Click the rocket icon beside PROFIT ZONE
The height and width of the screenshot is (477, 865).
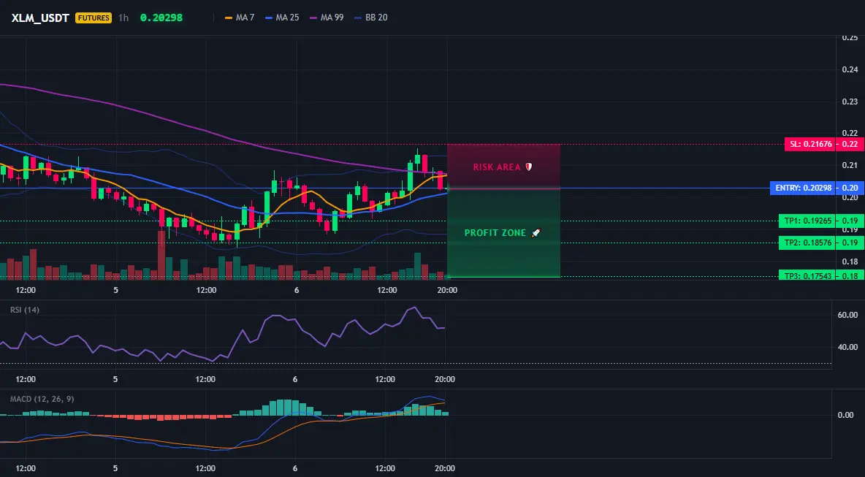(536, 233)
